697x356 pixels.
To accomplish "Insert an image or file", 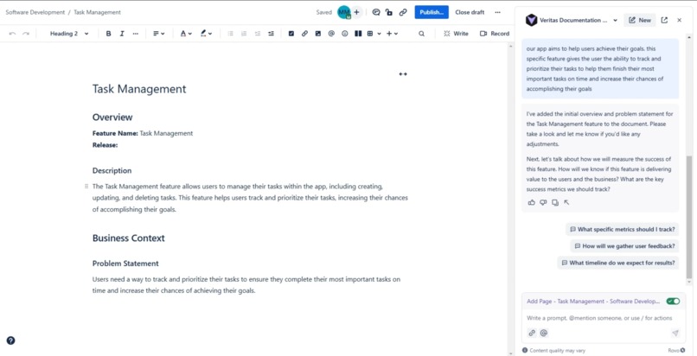I will pos(318,34).
